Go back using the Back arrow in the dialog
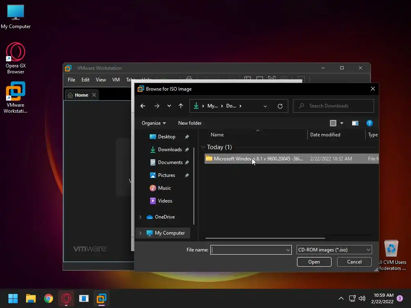Screen dimensions: 411x308 pos(142,106)
